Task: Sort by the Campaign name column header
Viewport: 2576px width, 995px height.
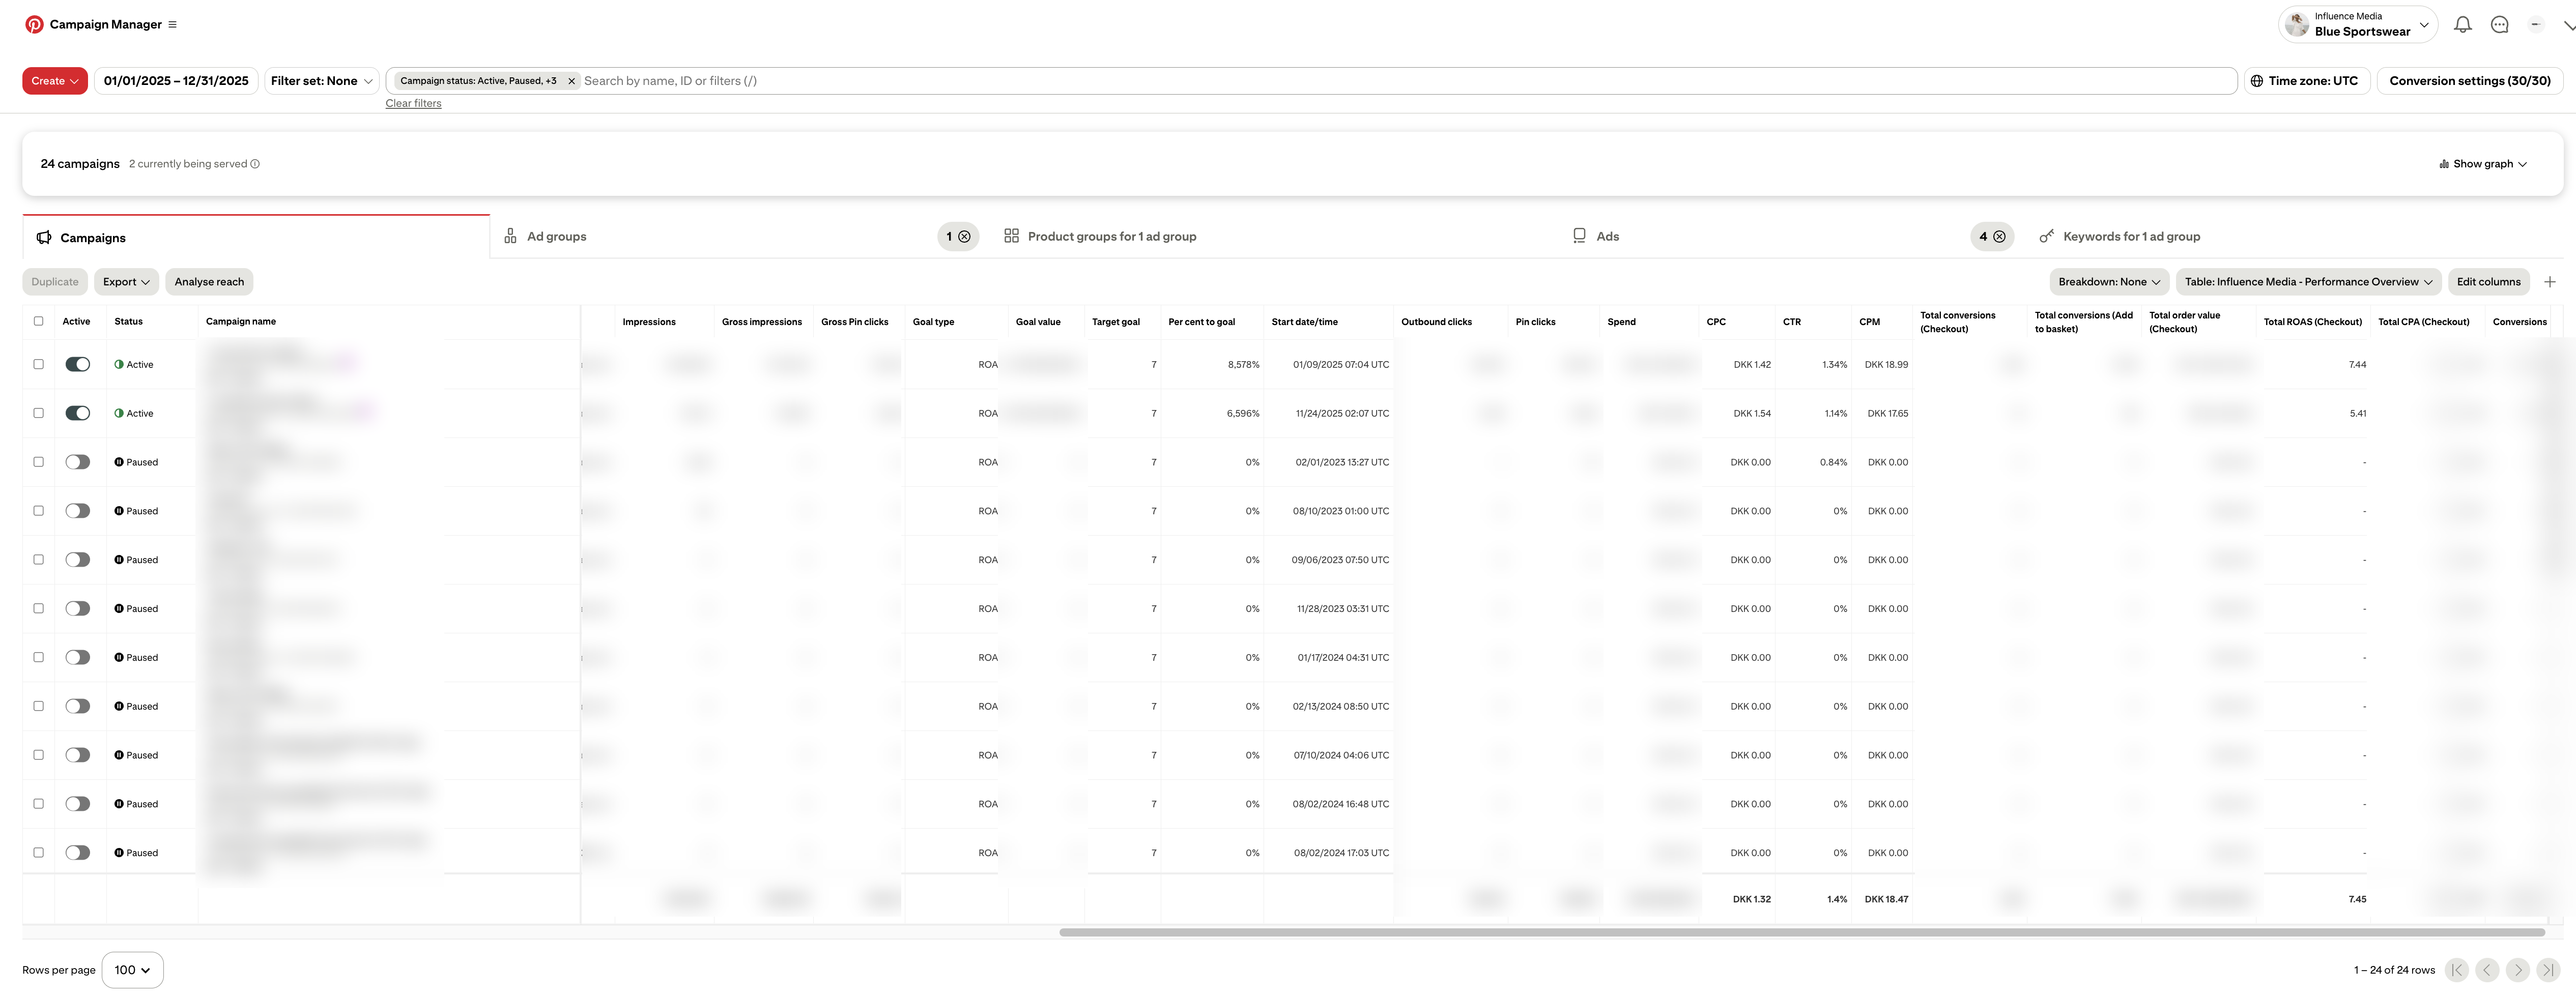Action: 241,322
